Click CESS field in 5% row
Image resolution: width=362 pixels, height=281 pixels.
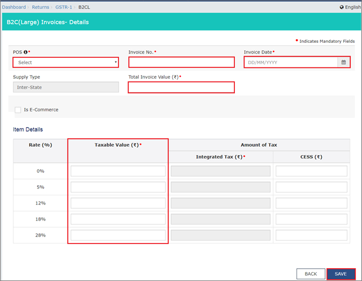click(x=311, y=187)
